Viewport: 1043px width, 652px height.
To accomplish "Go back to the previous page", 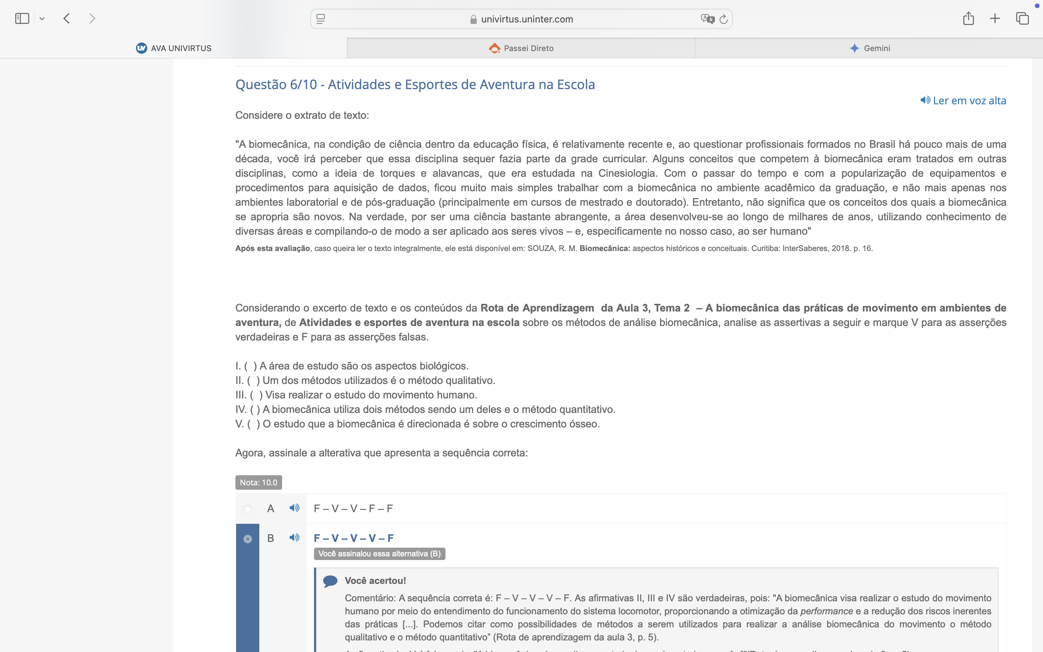I will pos(66,18).
